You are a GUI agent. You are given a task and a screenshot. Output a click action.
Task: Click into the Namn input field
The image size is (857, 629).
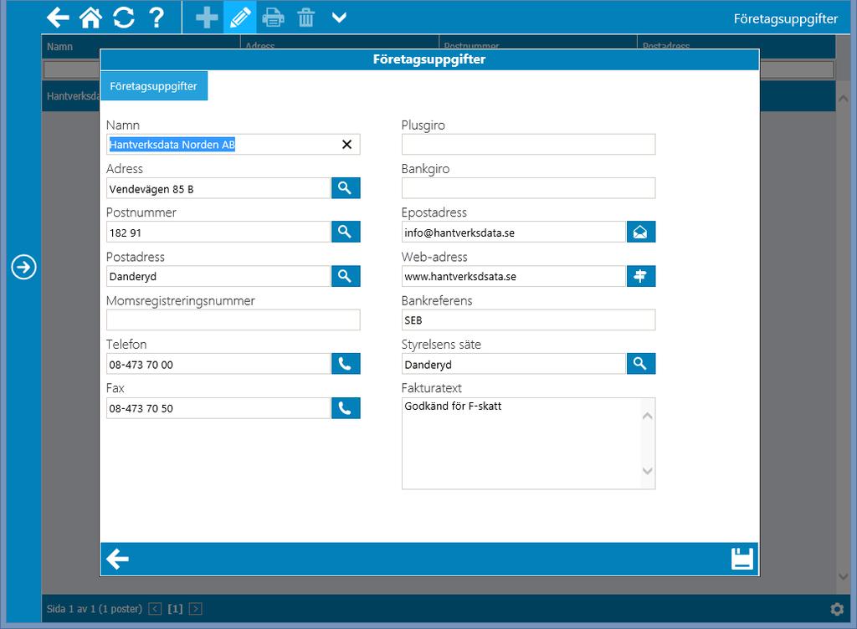pyautogui.click(x=233, y=144)
